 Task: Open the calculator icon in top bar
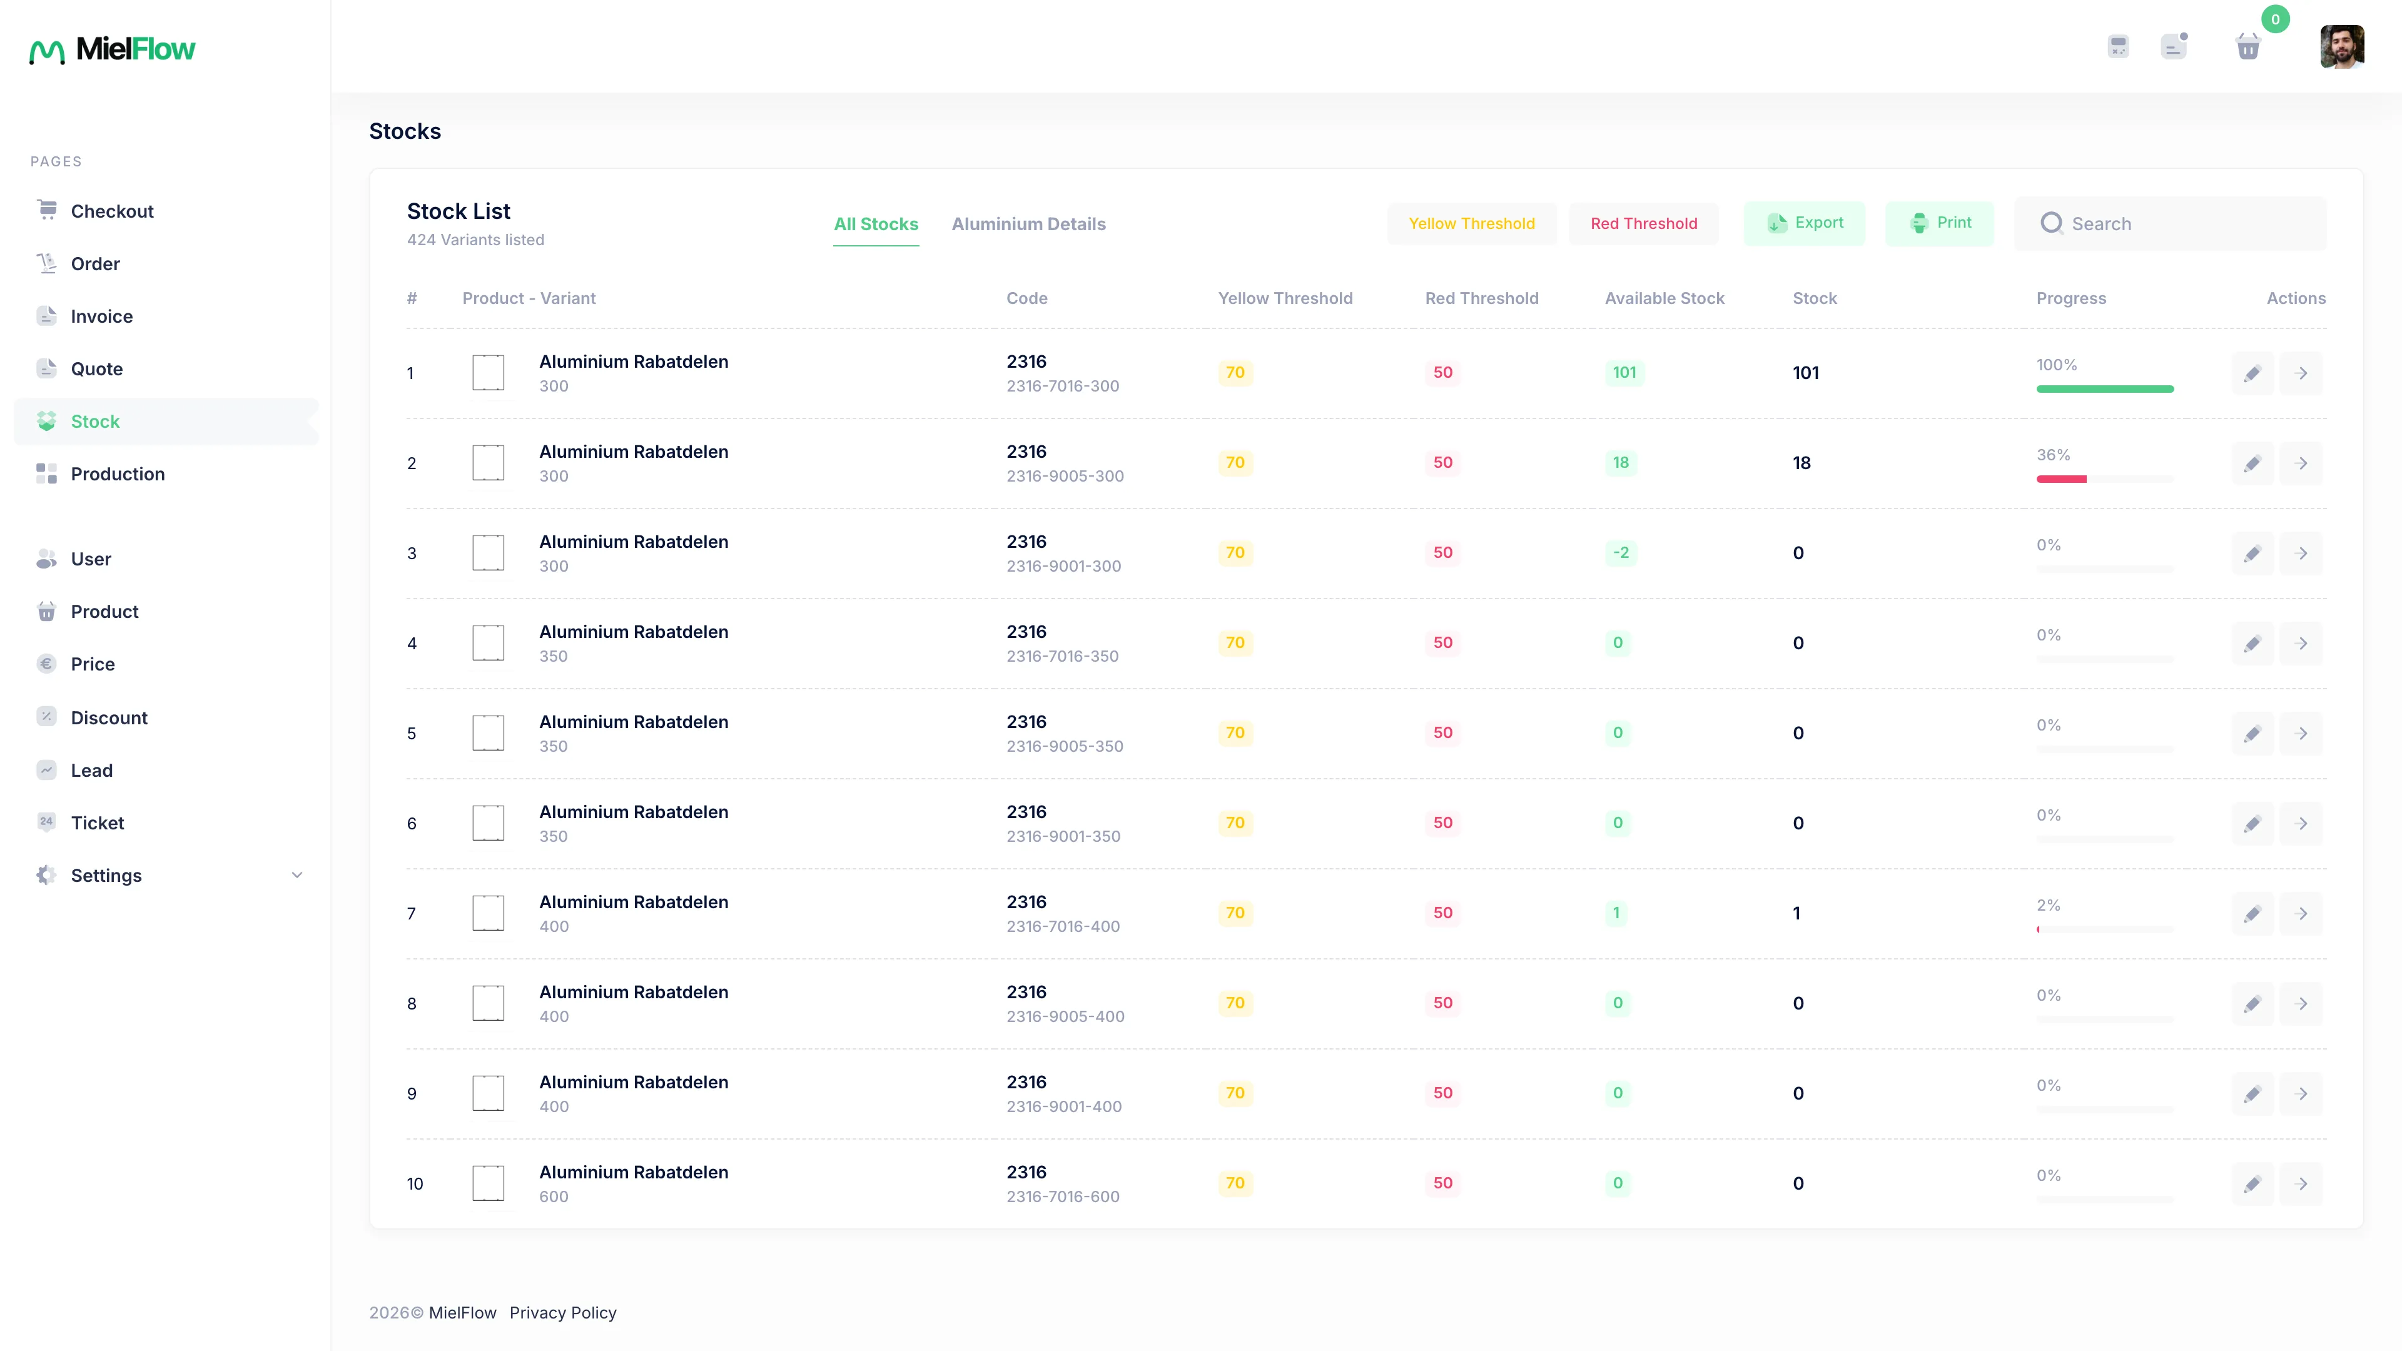point(2117,46)
